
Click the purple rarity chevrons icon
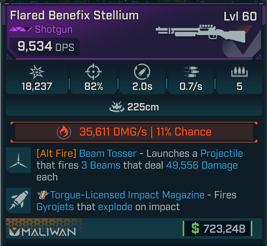(21, 29)
